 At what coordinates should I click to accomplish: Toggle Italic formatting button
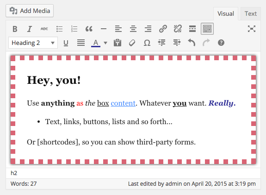tap(30, 29)
